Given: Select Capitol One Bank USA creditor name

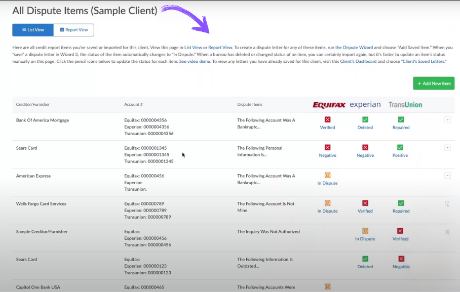Looking at the screenshot, I should [x=38, y=287].
